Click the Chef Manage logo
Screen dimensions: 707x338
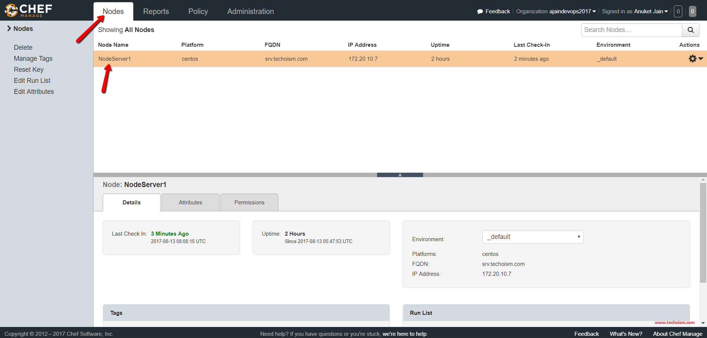[28, 10]
